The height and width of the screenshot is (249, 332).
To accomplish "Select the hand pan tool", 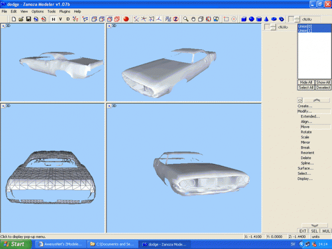I will (x=193, y=19).
